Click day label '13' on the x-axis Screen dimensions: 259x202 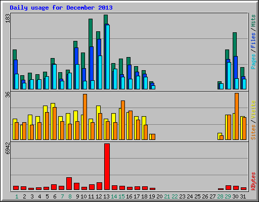point(106,196)
